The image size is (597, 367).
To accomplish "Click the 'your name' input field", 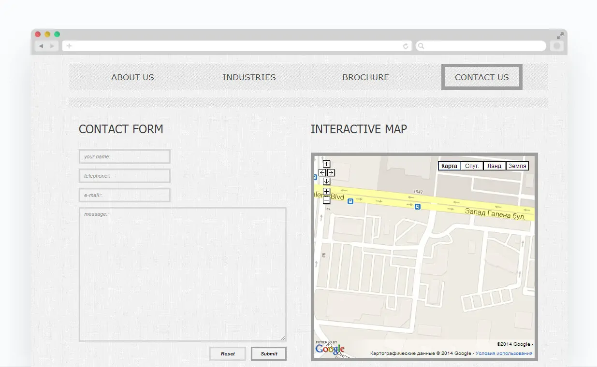I will click(x=125, y=156).
